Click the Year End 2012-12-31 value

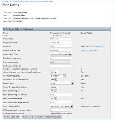[19, 21]
